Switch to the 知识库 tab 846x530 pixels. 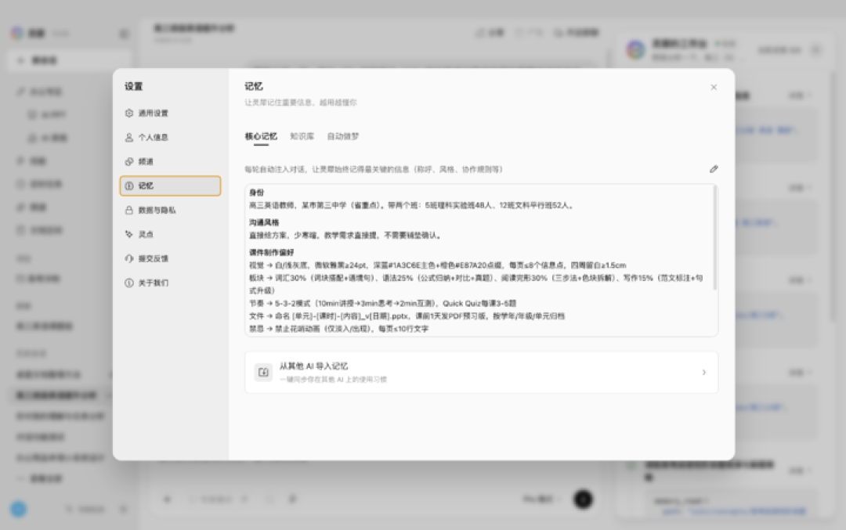302,136
